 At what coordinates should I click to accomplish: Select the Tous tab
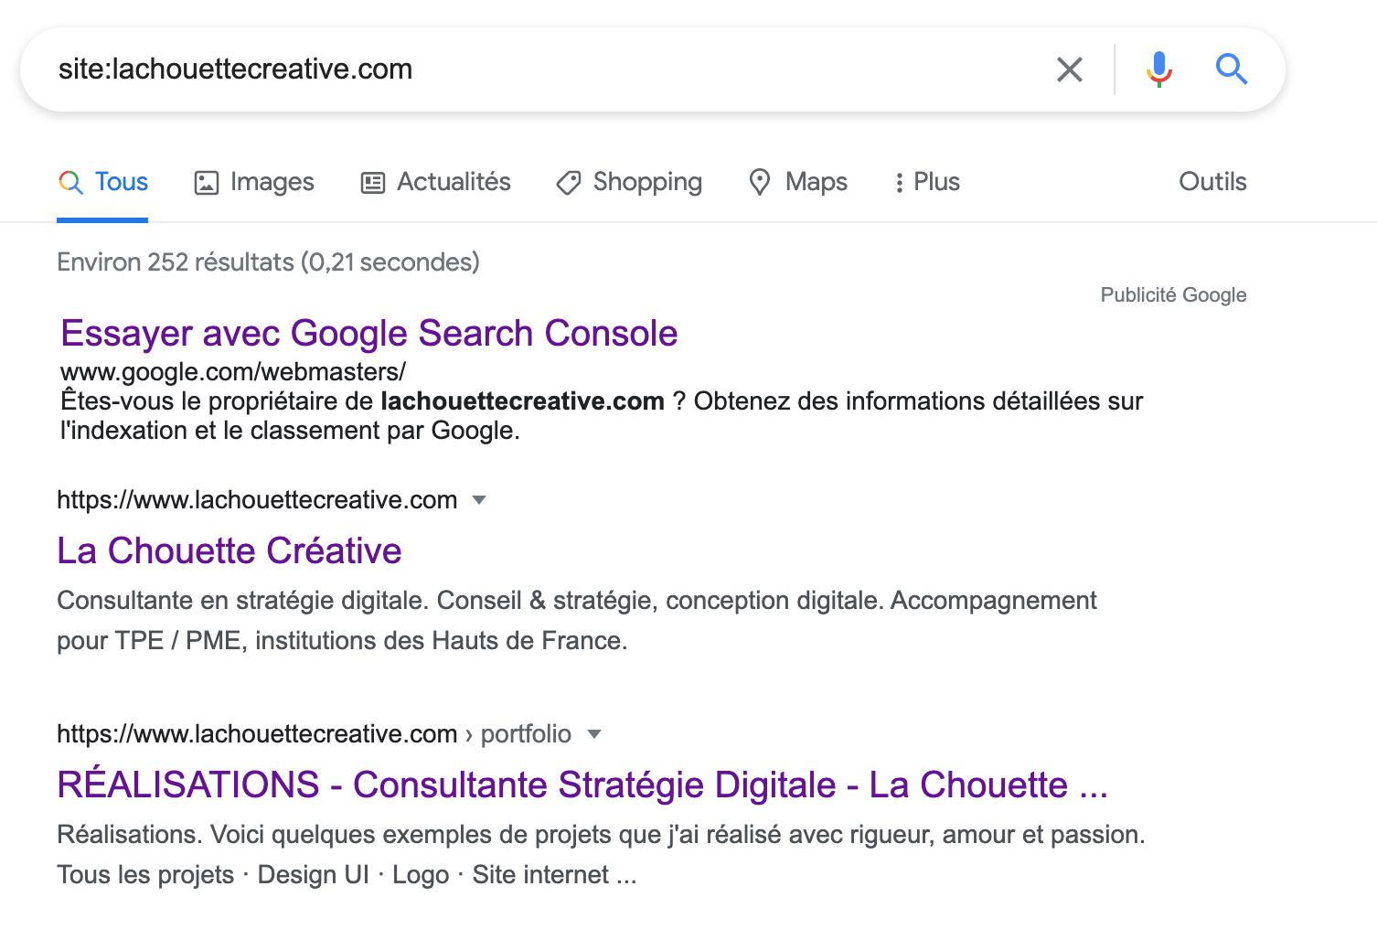[102, 182]
